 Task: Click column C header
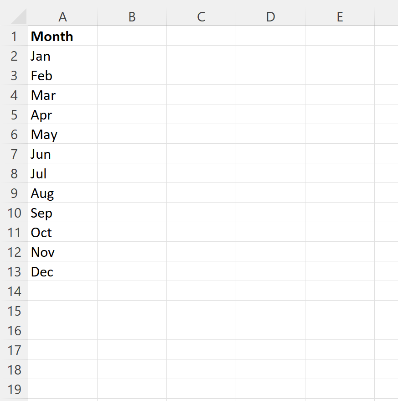[201, 17]
